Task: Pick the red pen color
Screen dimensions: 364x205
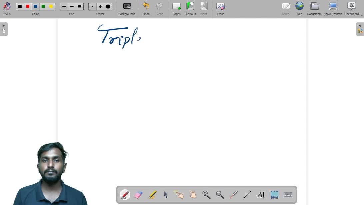Action: coord(28,7)
